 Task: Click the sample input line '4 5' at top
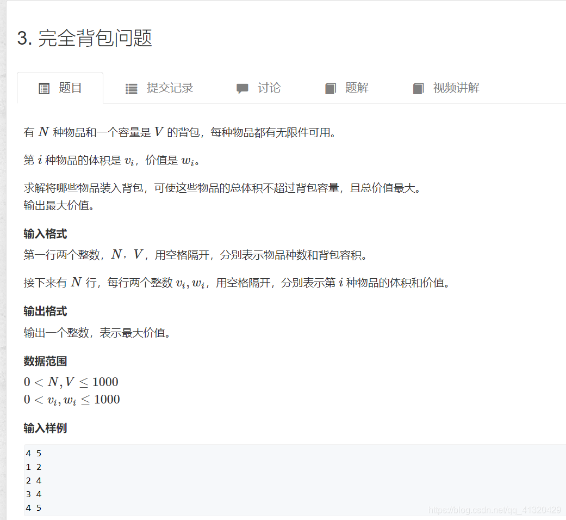(34, 454)
